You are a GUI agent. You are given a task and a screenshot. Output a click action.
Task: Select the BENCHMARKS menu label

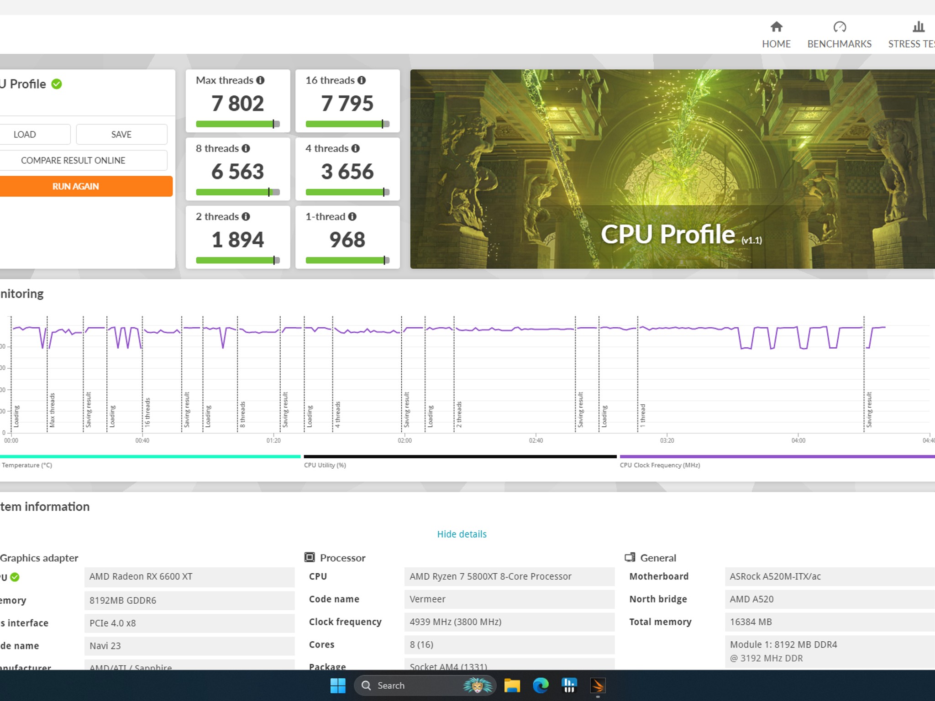pos(839,44)
